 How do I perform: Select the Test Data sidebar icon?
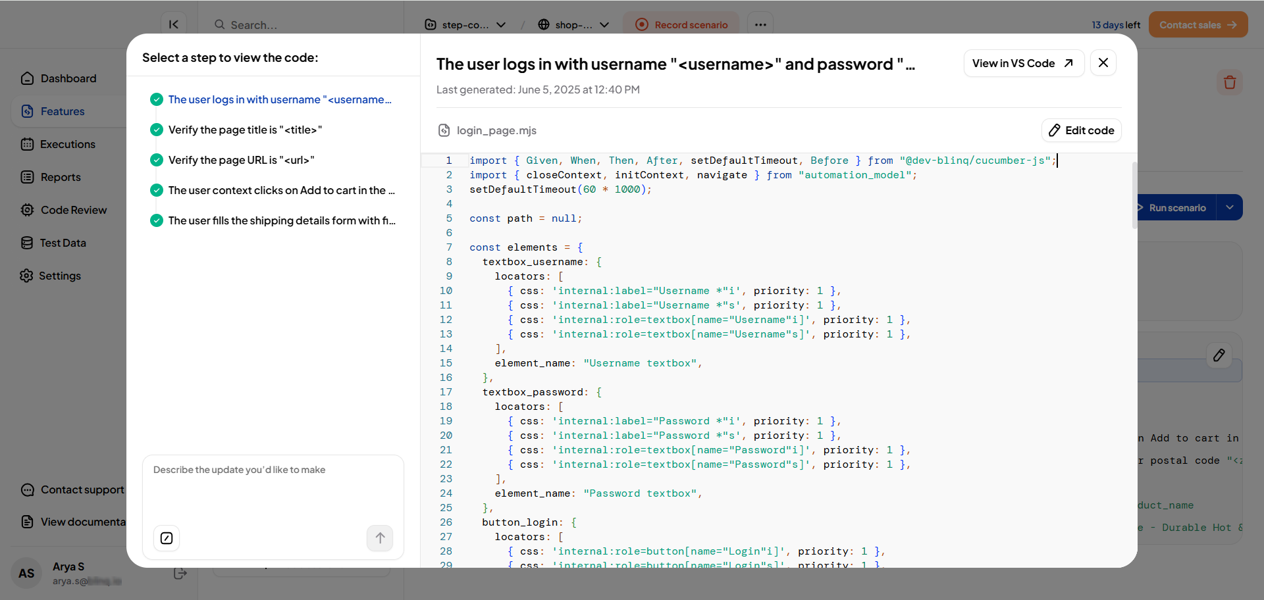click(27, 242)
